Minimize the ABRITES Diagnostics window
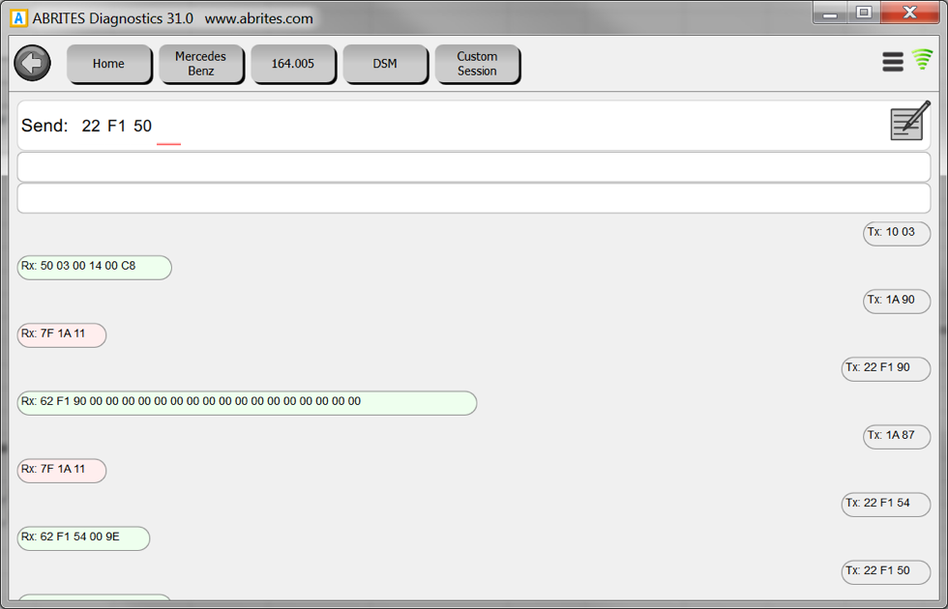Image resolution: width=948 pixels, height=609 pixels. [x=830, y=13]
